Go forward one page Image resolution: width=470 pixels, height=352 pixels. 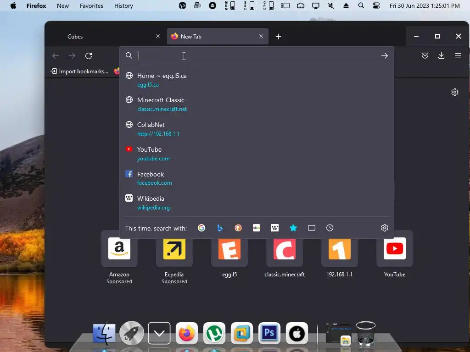pyautogui.click(x=72, y=55)
